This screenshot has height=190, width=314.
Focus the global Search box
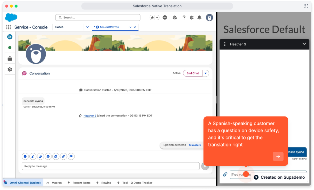tap(98, 17)
